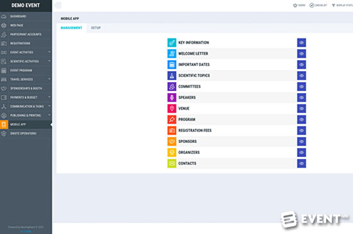
Task: Toggle visibility of Committees
Action: (302, 87)
